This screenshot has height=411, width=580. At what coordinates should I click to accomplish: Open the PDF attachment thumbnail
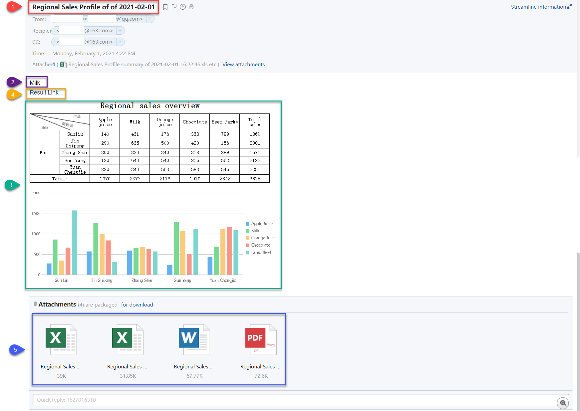pyautogui.click(x=261, y=339)
